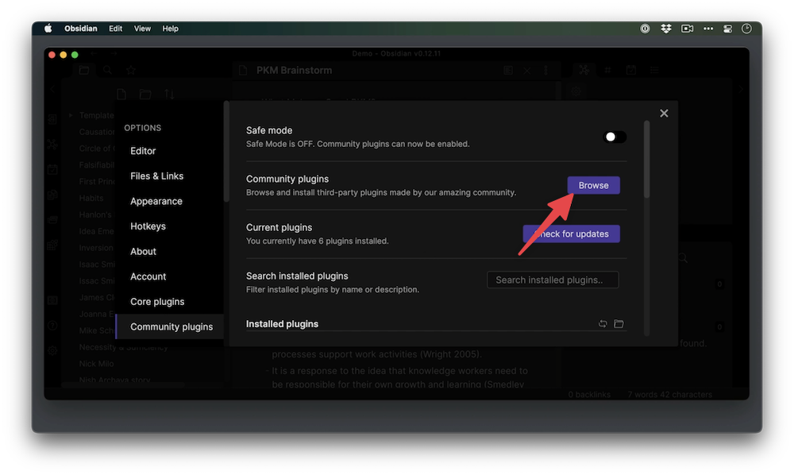Open the settings gear in left ribbon
This screenshot has height=475, width=794.
click(x=52, y=350)
